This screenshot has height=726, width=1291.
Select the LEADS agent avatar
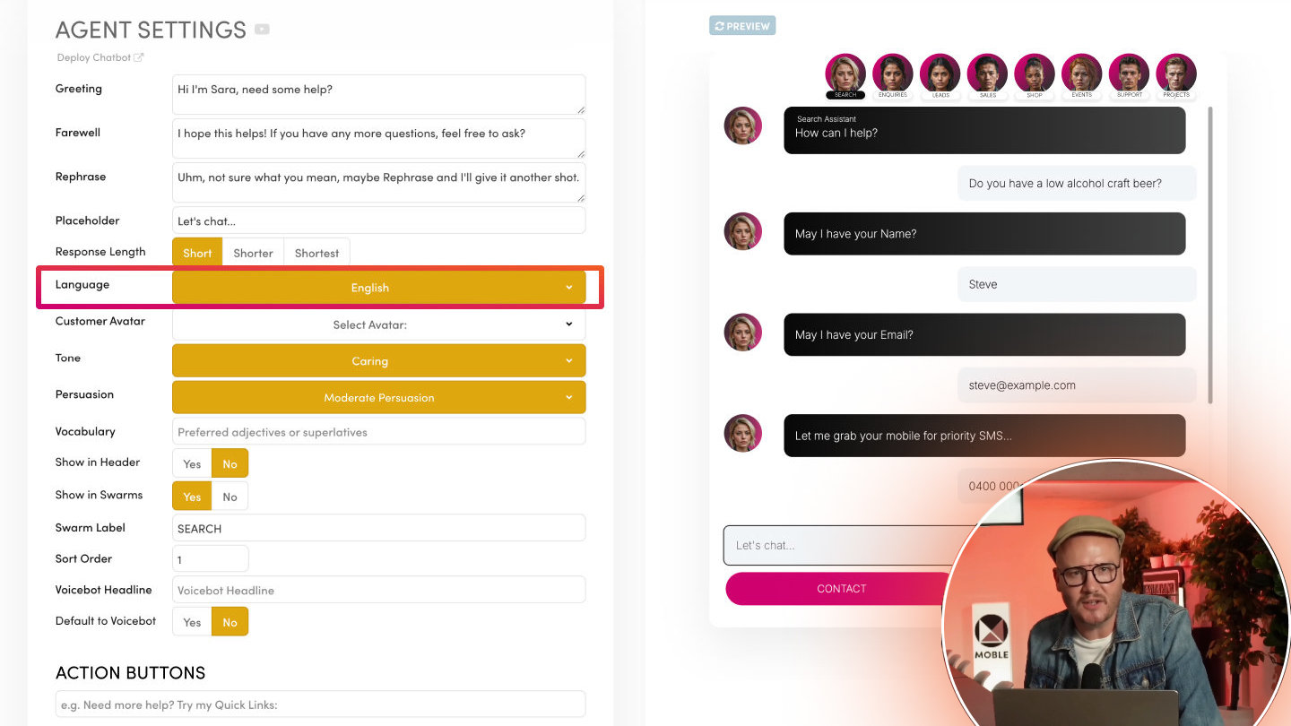coord(940,74)
